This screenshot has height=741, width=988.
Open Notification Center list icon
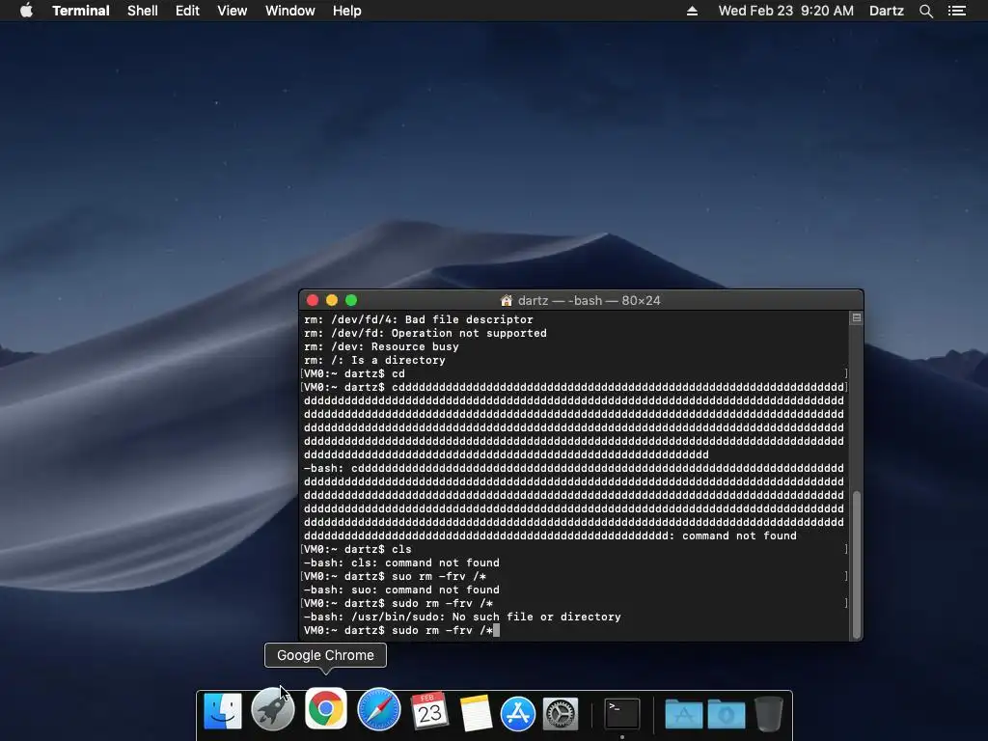click(x=957, y=11)
